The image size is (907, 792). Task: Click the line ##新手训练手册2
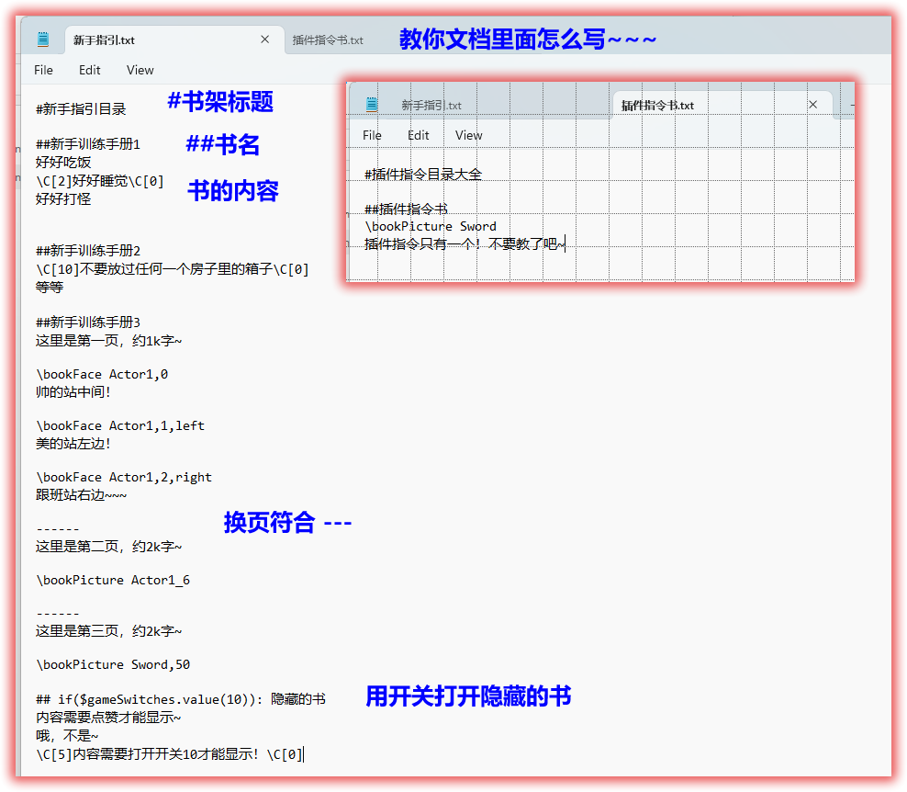coord(88,251)
